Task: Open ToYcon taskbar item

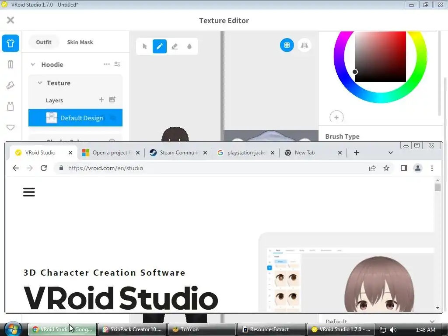Action: [202, 329]
